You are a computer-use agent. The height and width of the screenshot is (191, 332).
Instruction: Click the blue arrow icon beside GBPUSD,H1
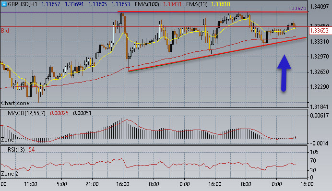click(x=4, y=4)
